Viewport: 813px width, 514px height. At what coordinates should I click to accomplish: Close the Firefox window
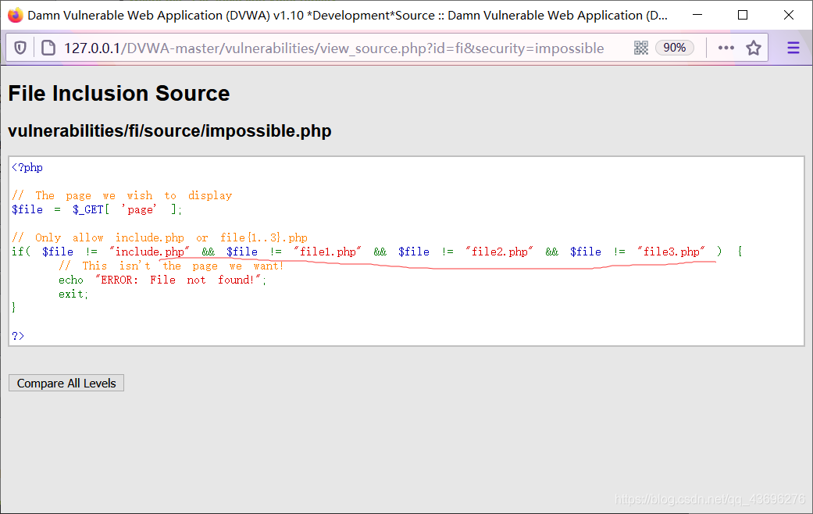pos(789,15)
